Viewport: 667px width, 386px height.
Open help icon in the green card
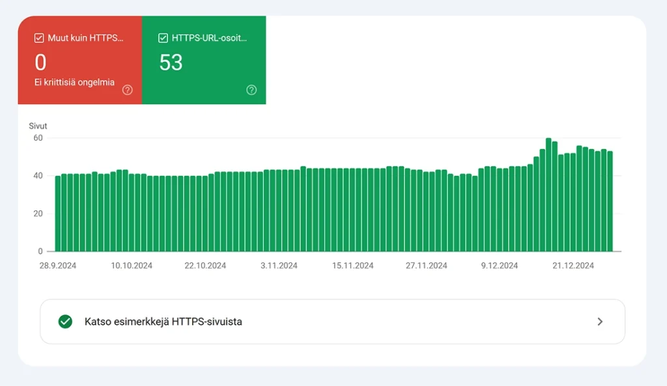click(251, 90)
